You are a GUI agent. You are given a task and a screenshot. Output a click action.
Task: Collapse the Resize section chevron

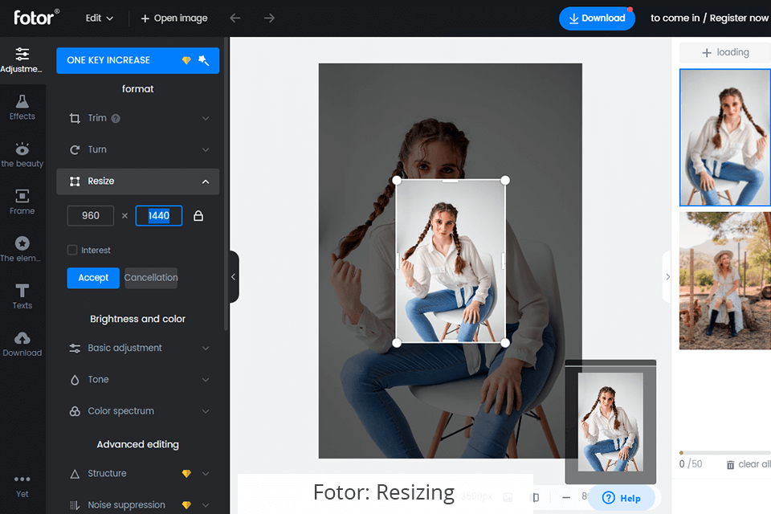(x=206, y=182)
